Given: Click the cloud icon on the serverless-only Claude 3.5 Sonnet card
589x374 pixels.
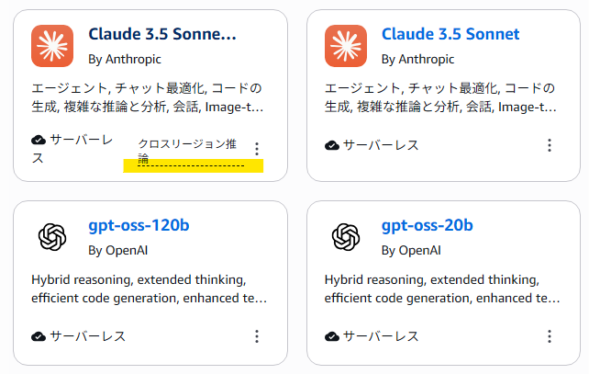Looking at the screenshot, I should pos(332,145).
